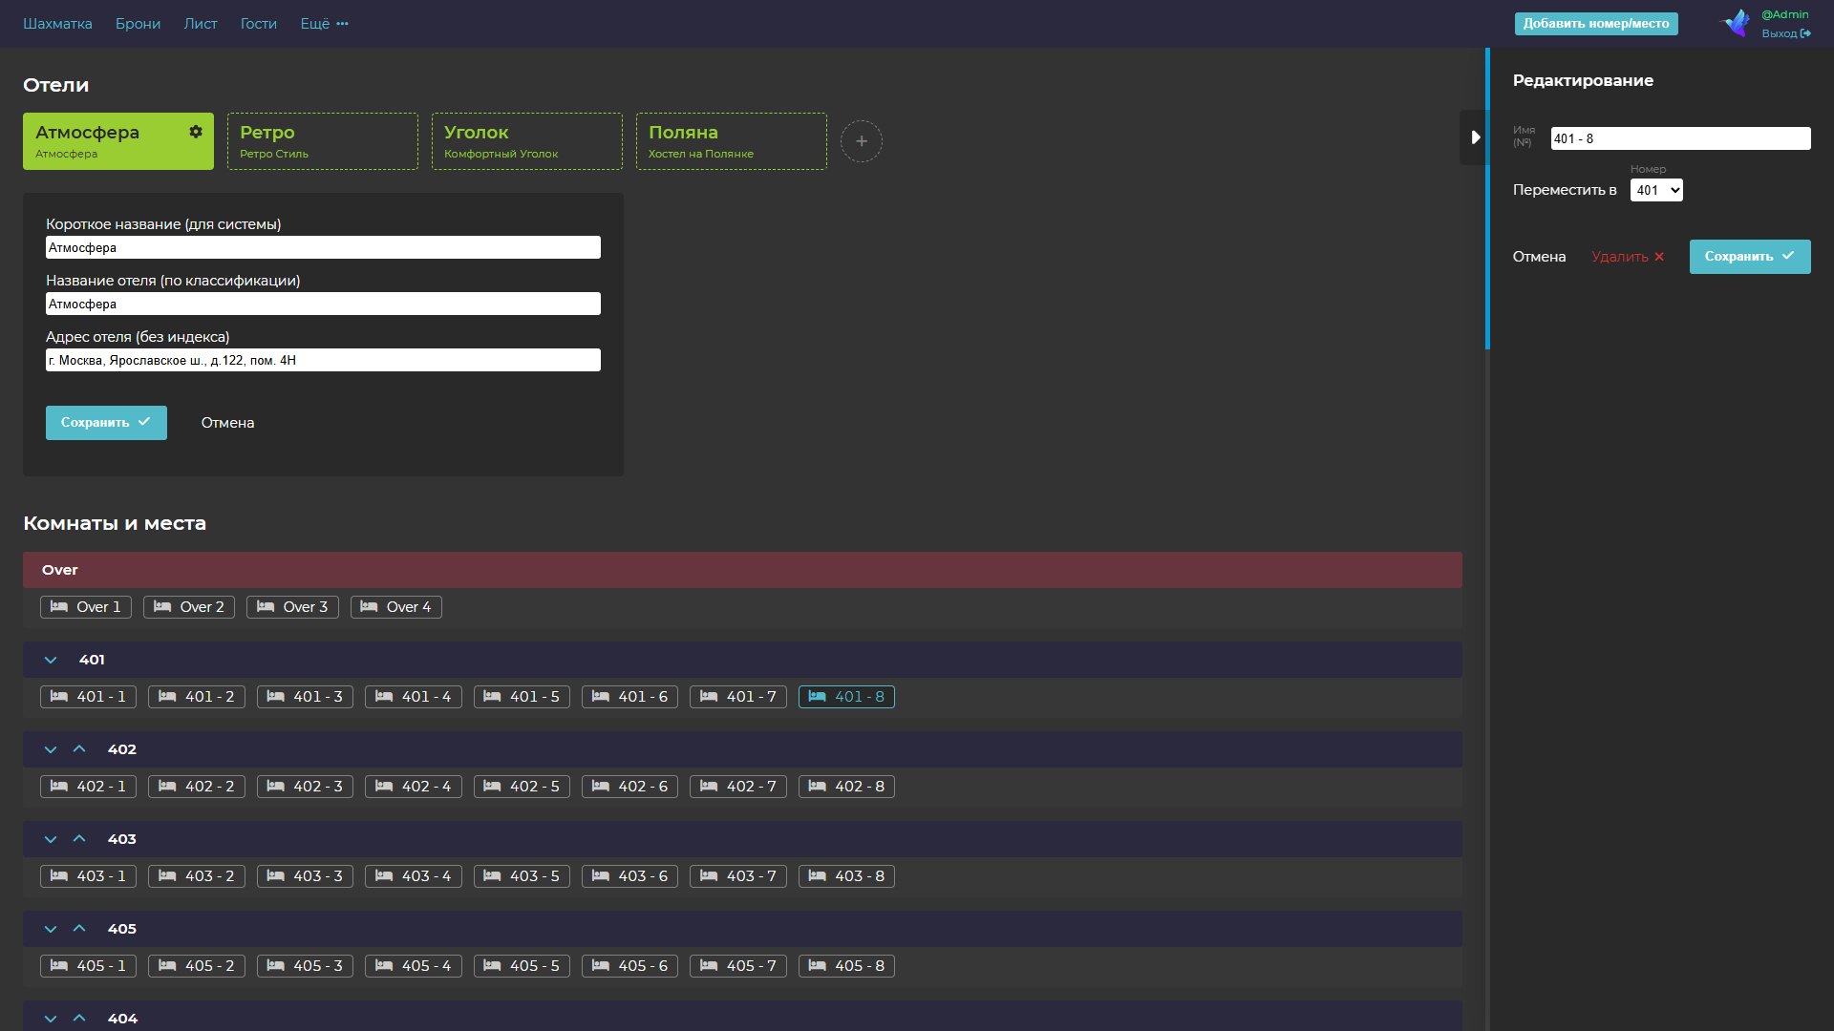Log out via the Выход link
This screenshot has height=1031, width=1834.
1786,33
